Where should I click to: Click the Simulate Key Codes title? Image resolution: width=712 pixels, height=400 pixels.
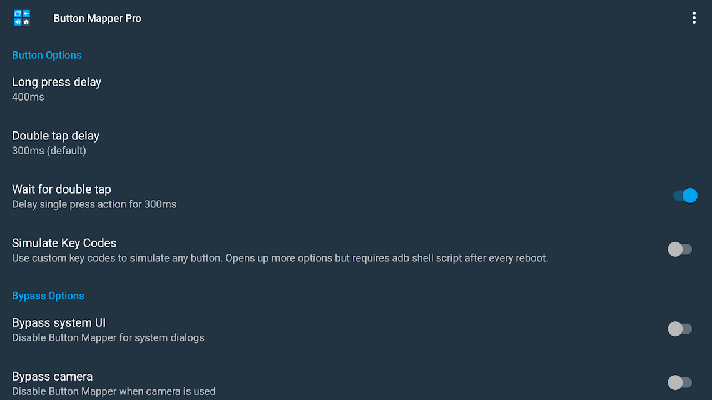point(64,243)
